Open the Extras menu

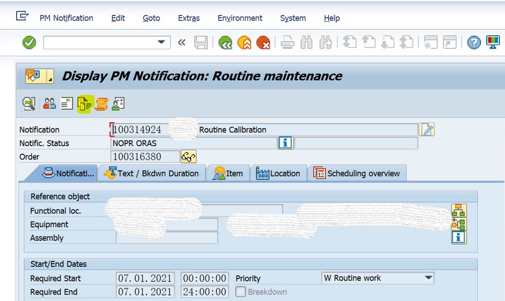tap(189, 18)
